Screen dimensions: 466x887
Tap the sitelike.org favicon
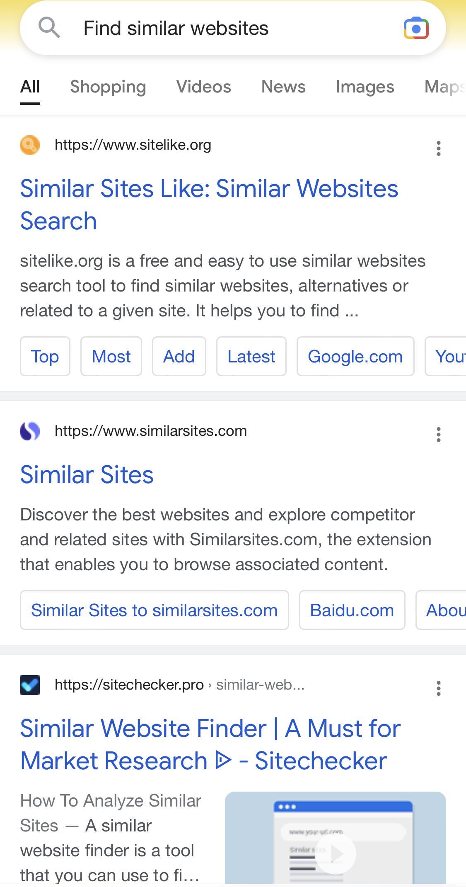point(30,145)
